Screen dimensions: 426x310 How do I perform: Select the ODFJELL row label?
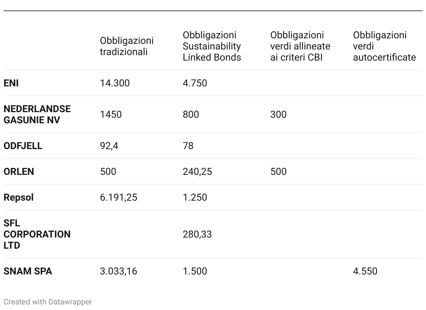23,146
